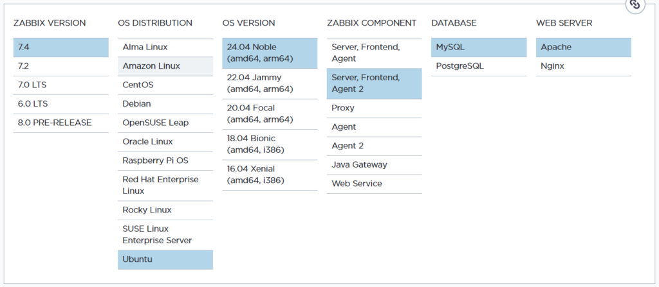
Task: Select 20.04 Focal OS version
Action: coord(269,113)
